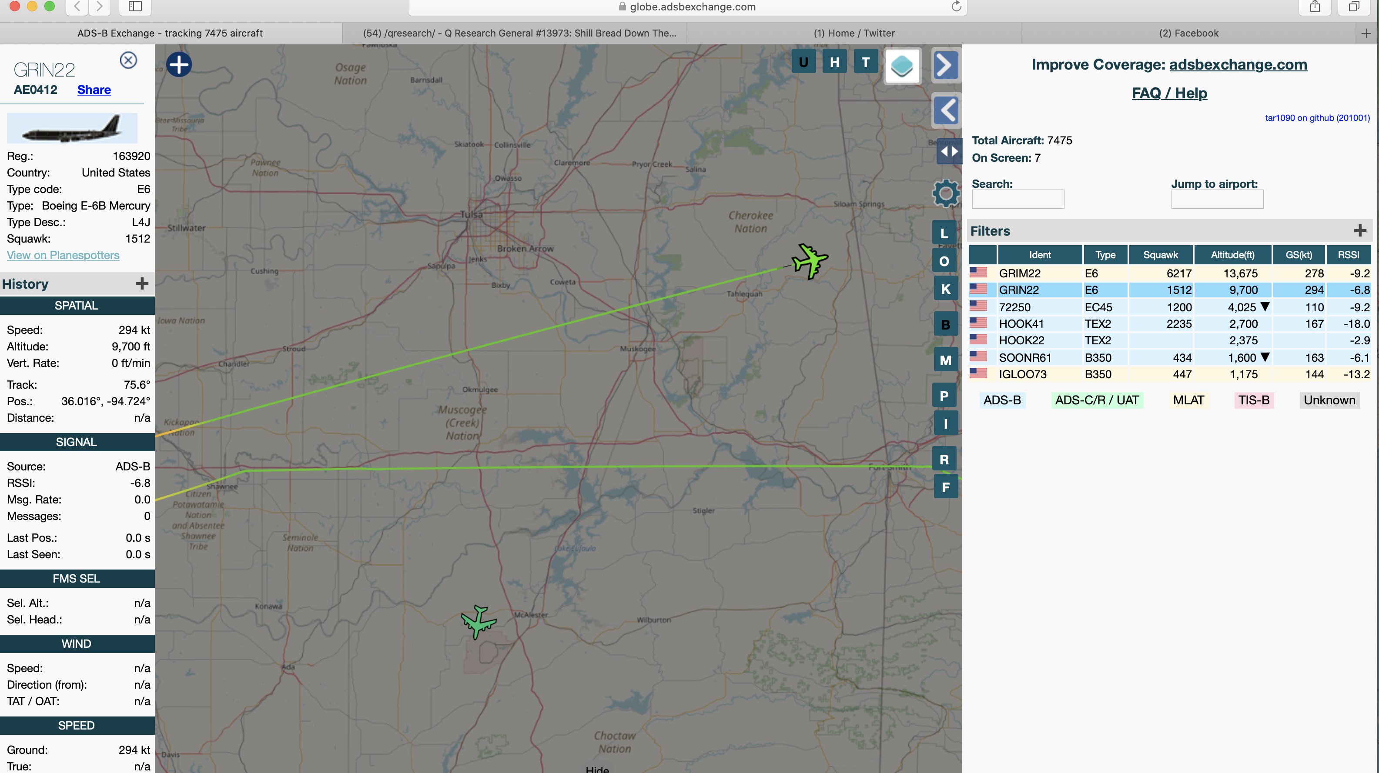Sort table by Type column
The image size is (1379, 773).
tap(1105, 255)
